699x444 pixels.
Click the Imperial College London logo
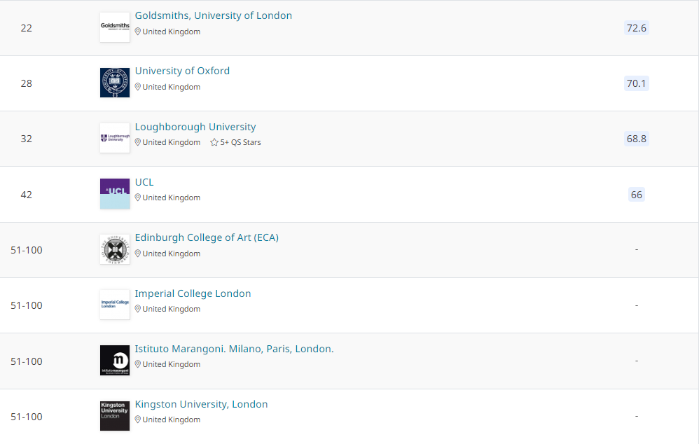pos(115,305)
